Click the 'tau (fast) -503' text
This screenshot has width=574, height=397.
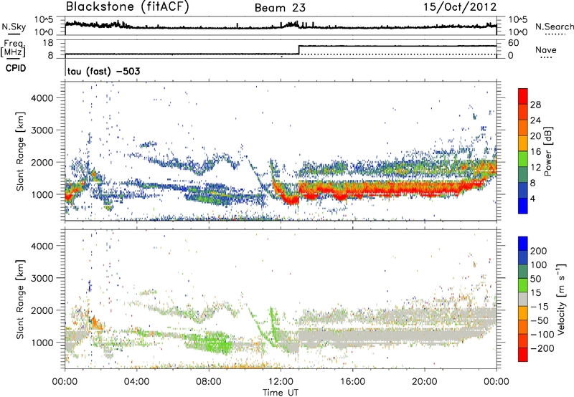(103, 71)
